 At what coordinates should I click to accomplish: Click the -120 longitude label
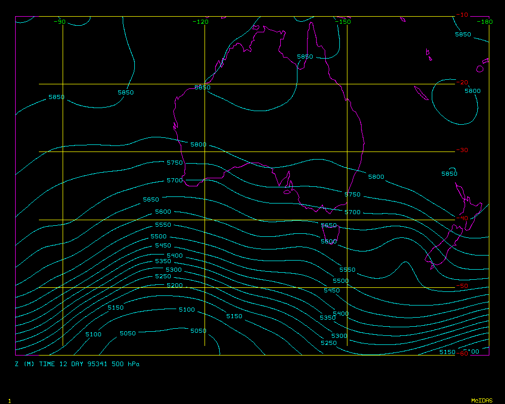click(200, 22)
